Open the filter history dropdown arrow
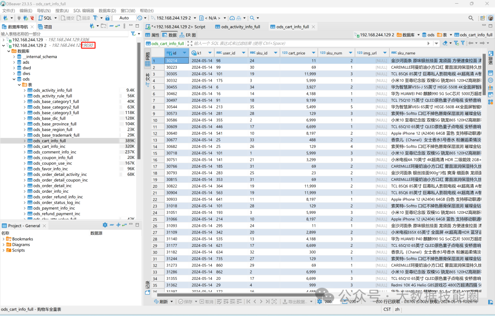The image size is (495, 316). tap(436, 43)
